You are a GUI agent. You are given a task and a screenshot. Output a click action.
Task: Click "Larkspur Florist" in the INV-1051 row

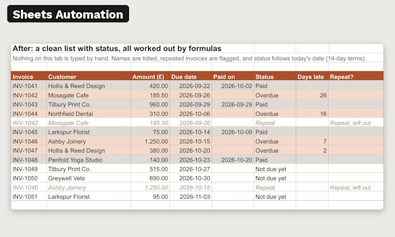69,197
